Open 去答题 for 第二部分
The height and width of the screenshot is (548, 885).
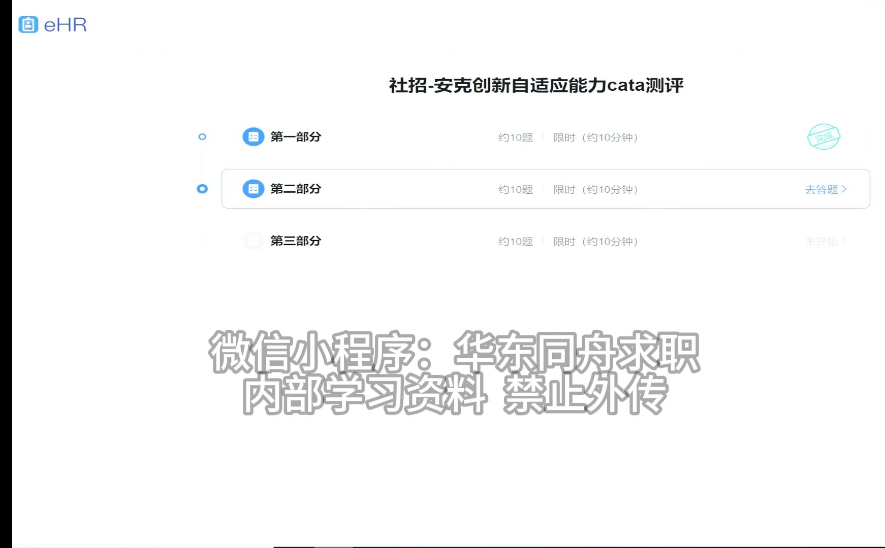(x=821, y=189)
